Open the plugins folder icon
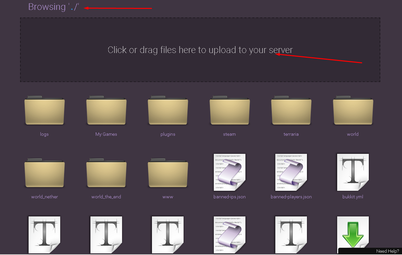 tap(168, 110)
